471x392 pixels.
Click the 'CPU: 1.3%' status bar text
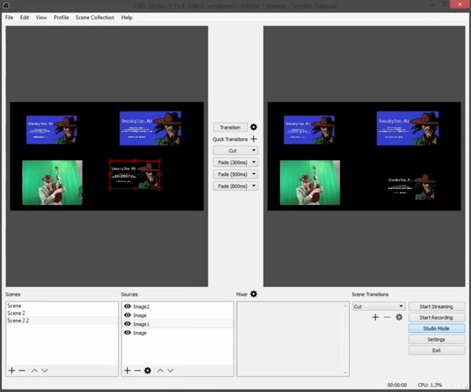[430, 385]
